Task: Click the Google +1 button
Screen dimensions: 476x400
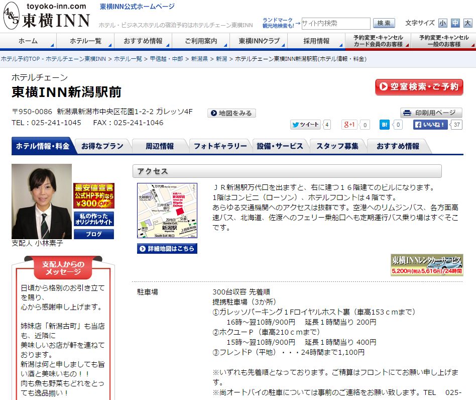Action: click(x=349, y=125)
